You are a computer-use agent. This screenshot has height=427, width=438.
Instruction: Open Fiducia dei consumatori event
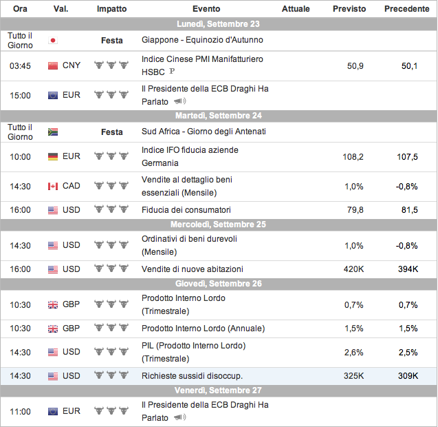coord(186,210)
